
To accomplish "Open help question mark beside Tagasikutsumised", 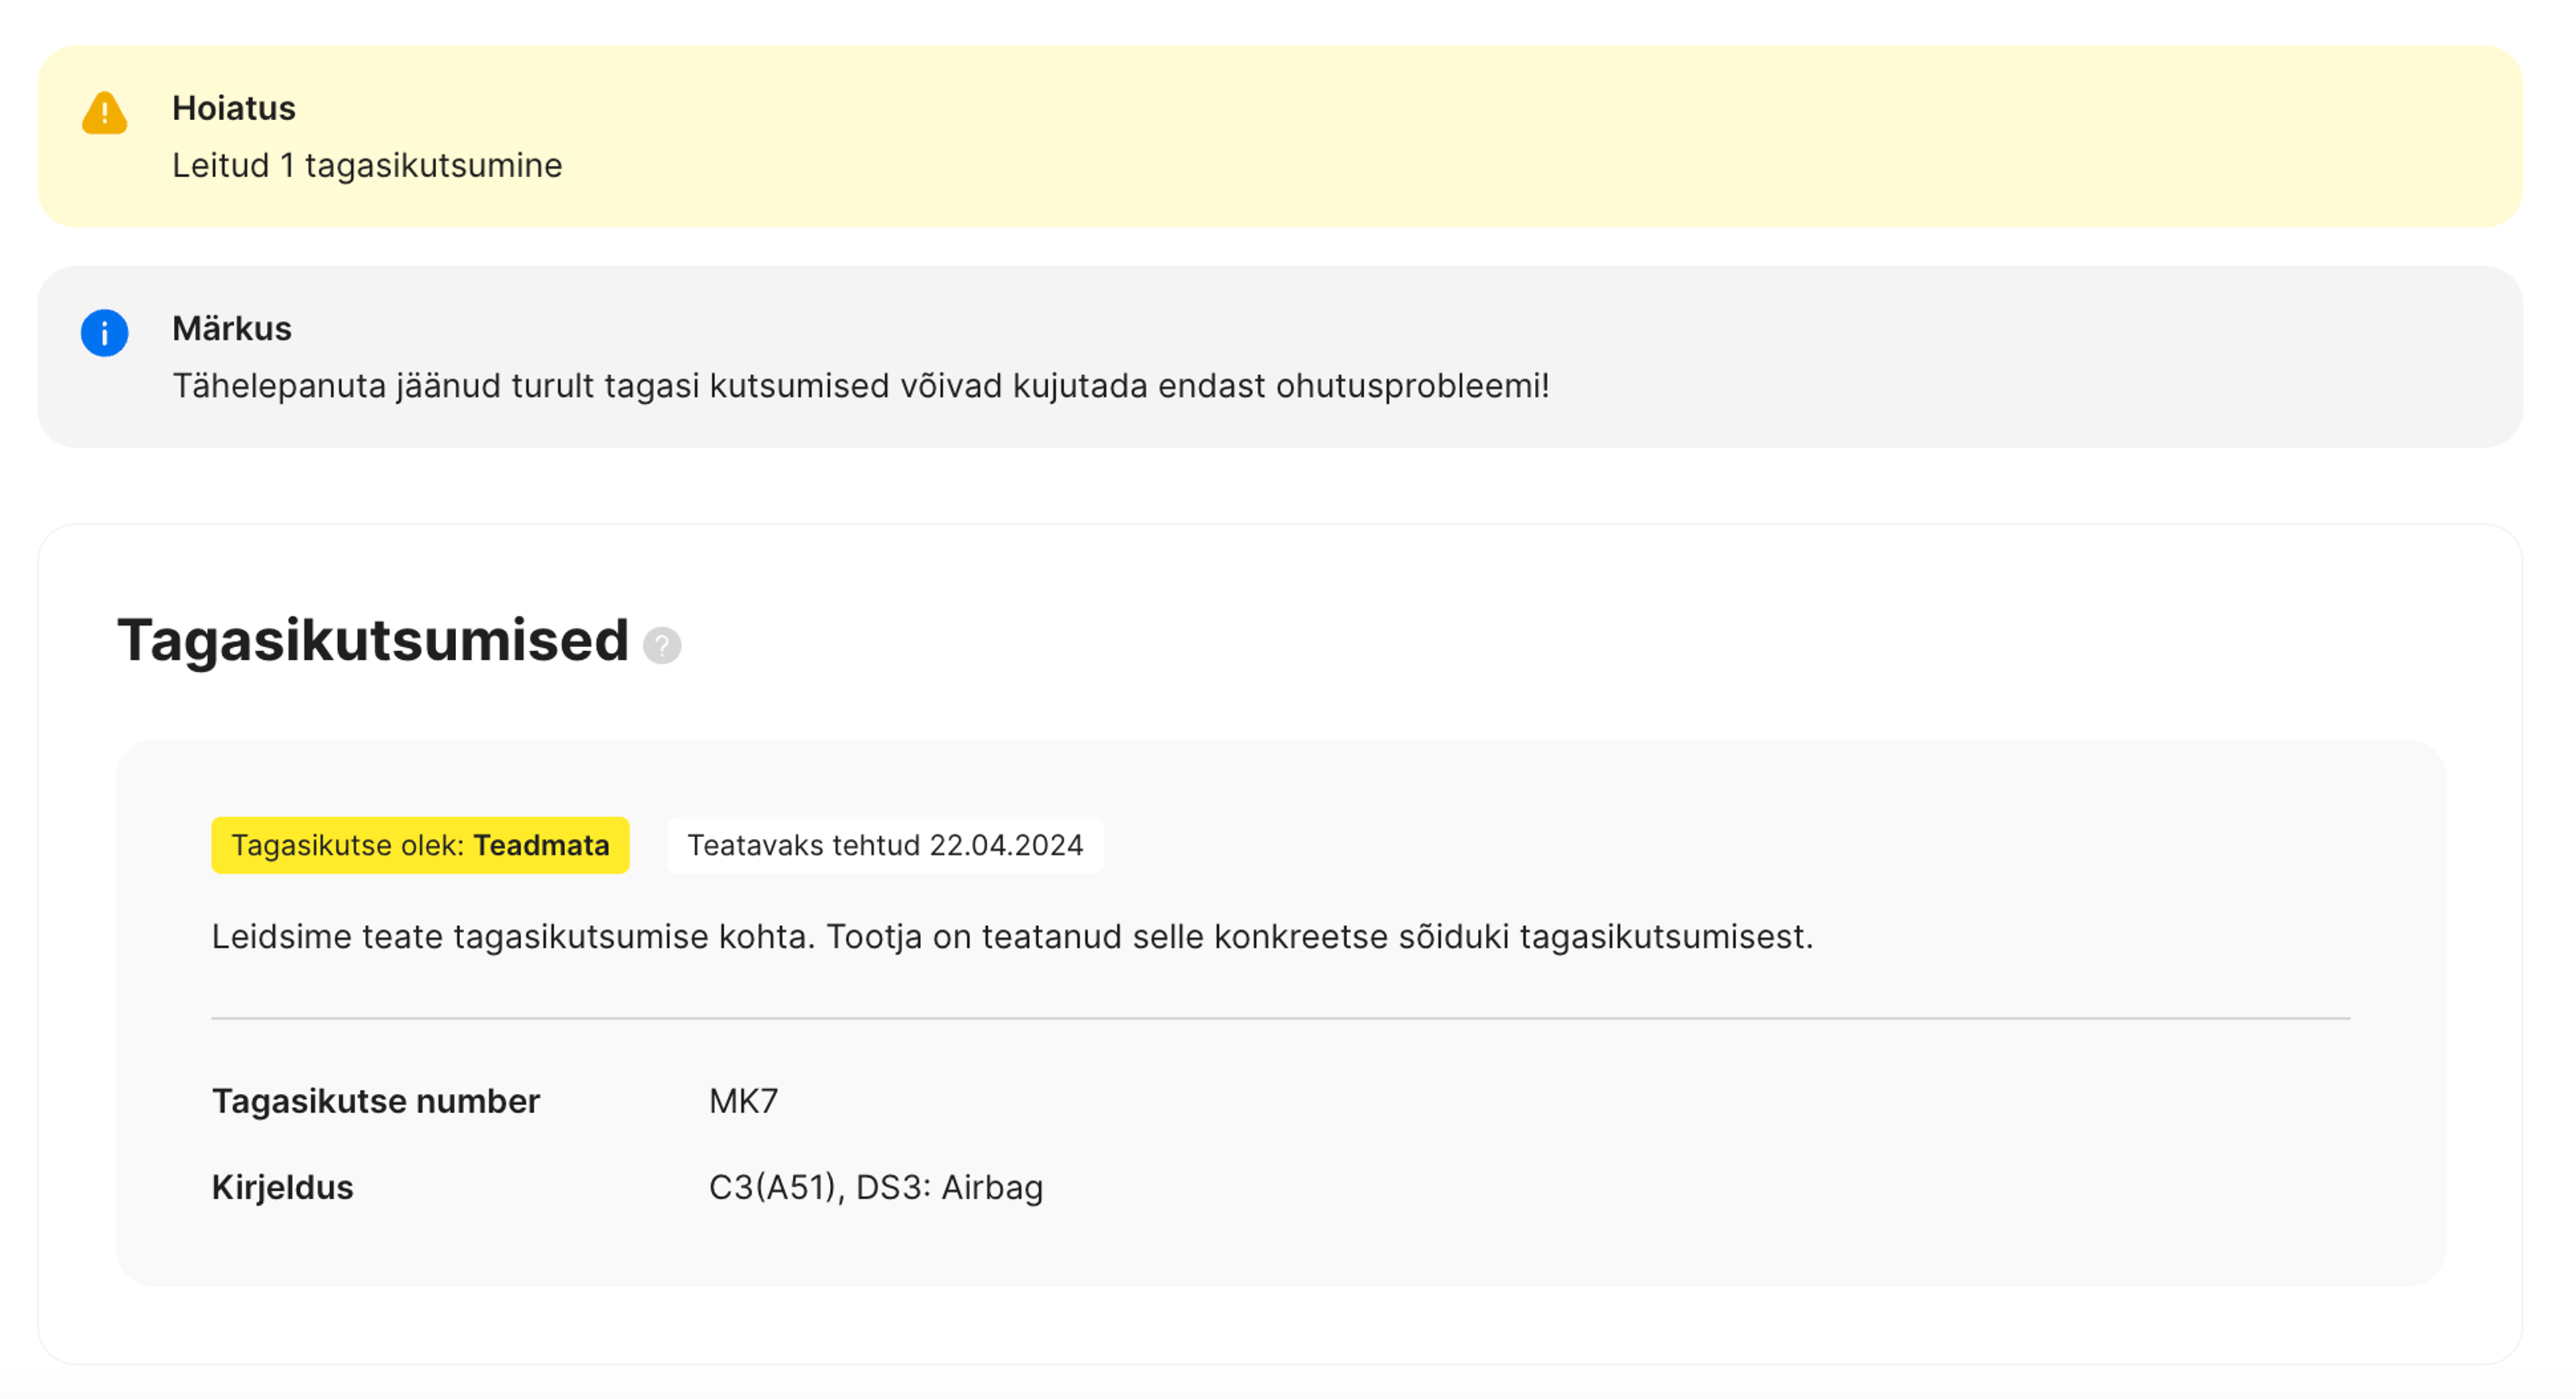I will pos(661,645).
